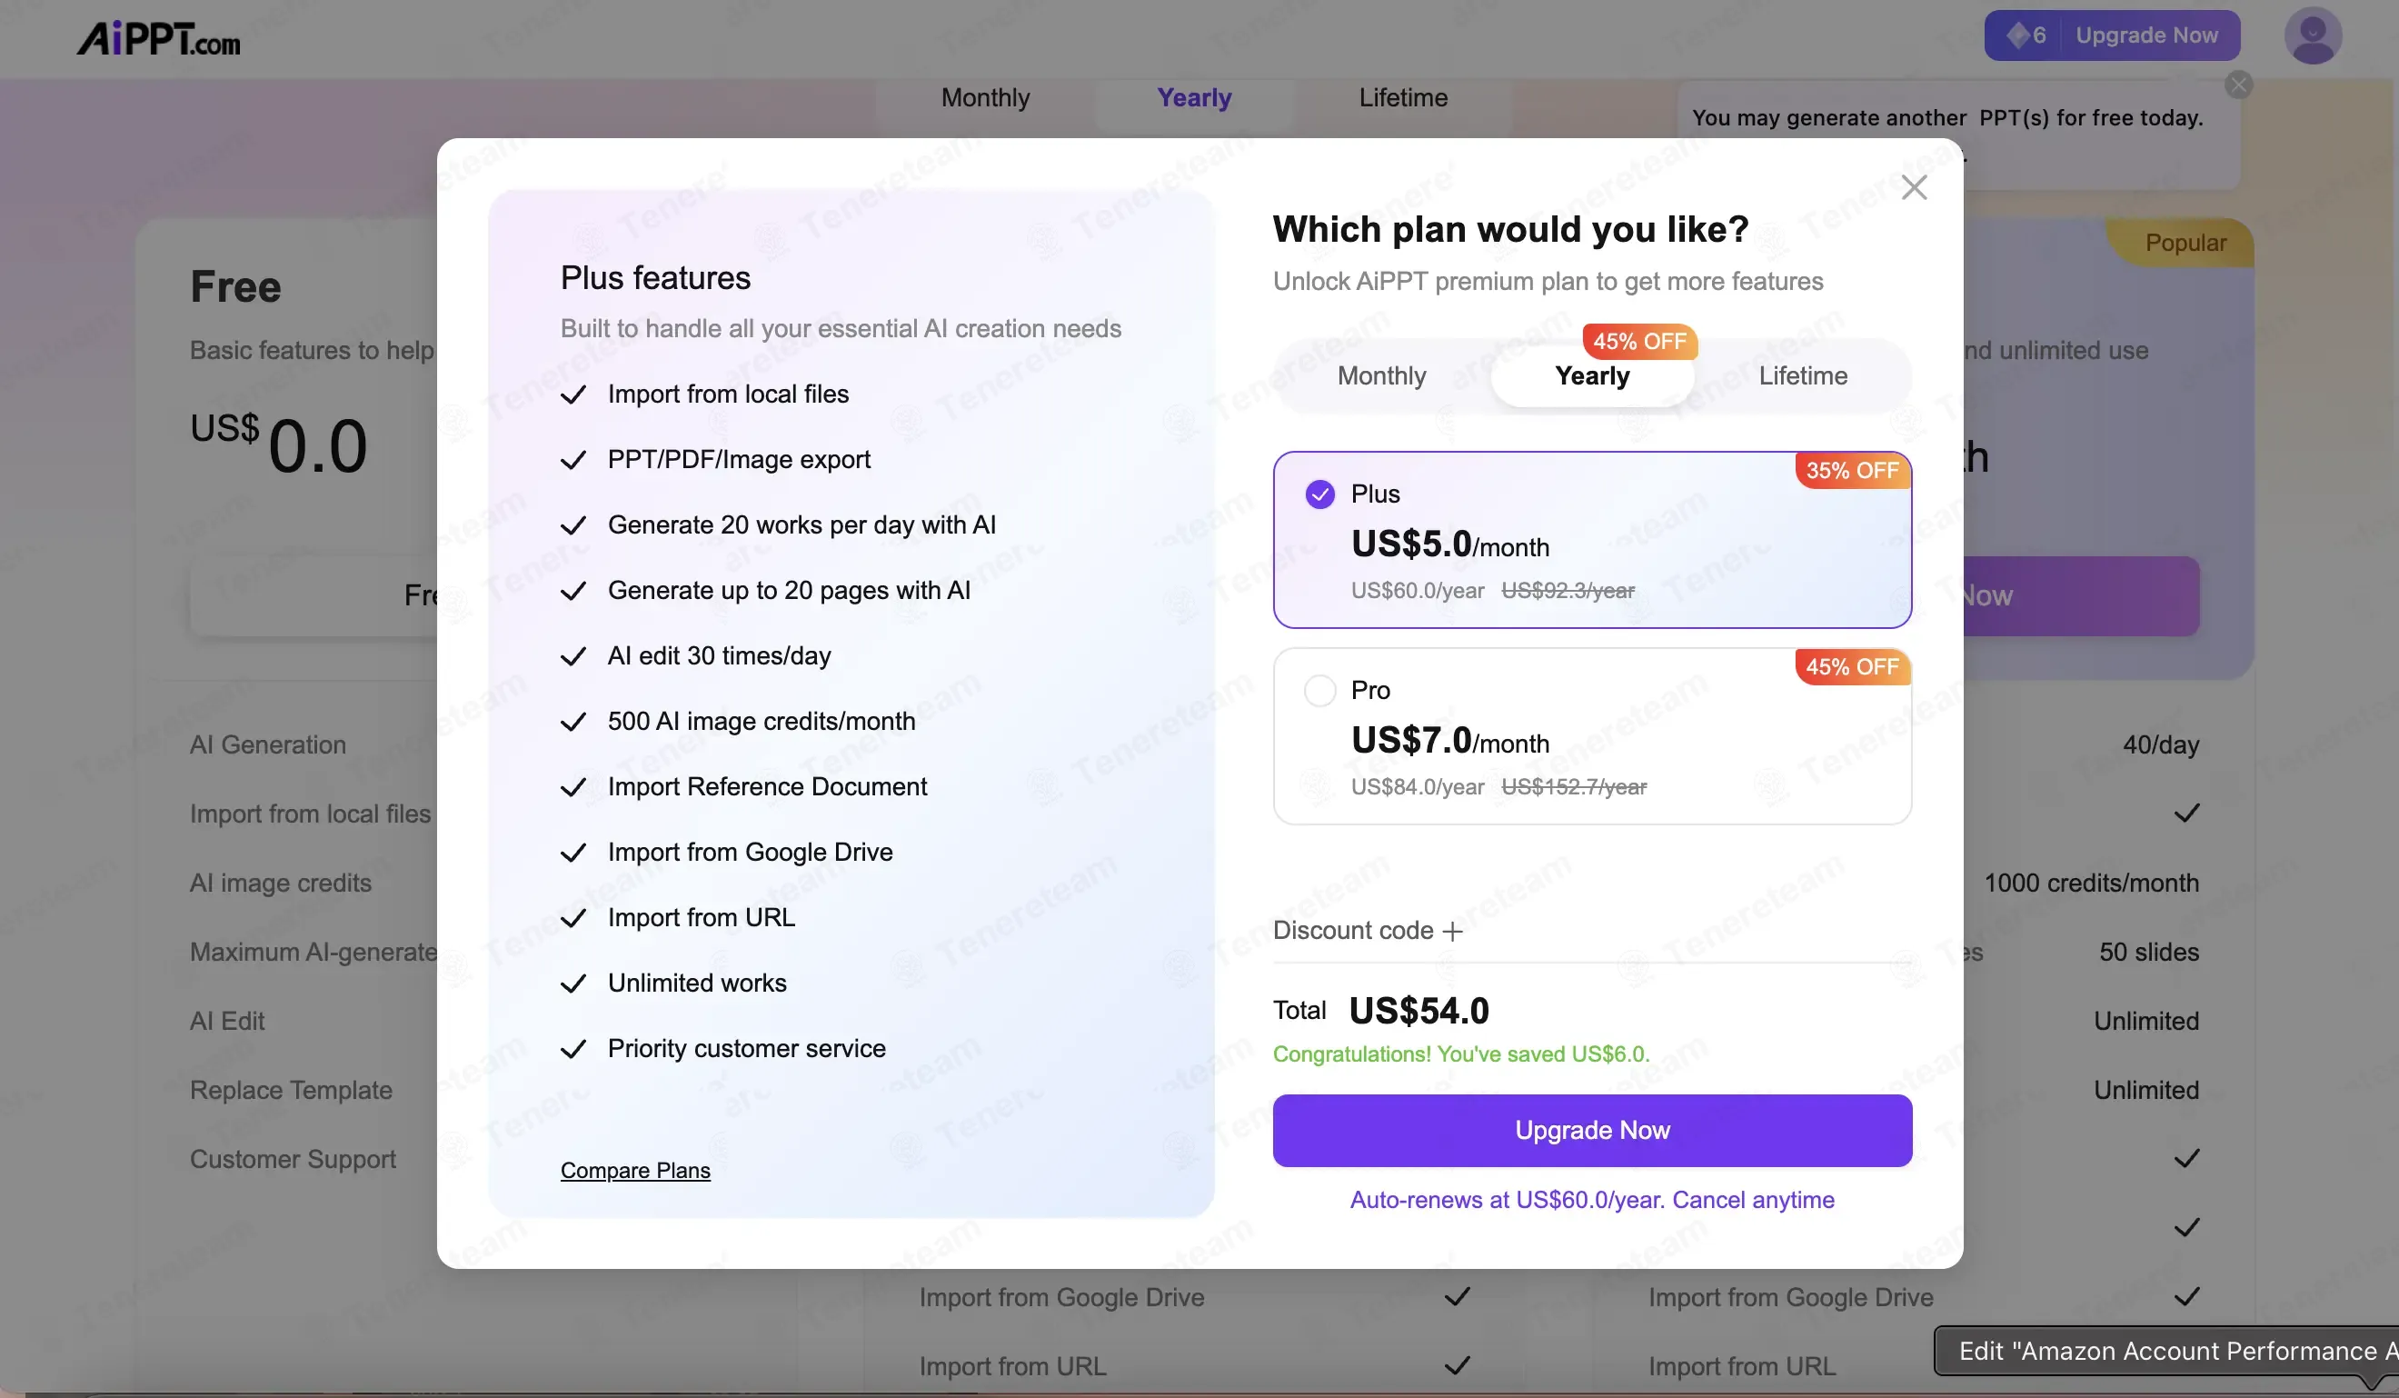Image resolution: width=2399 pixels, height=1398 pixels.
Task: Open the Compare Plans link
Action: coord(635,1171)
